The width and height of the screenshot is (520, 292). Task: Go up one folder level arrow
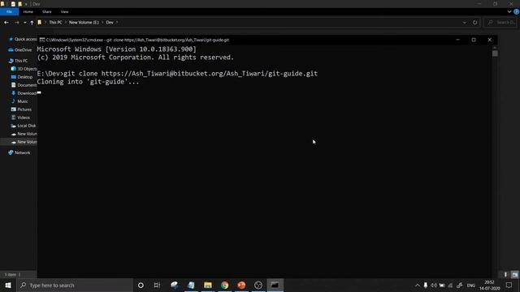(x=32, y=23)
